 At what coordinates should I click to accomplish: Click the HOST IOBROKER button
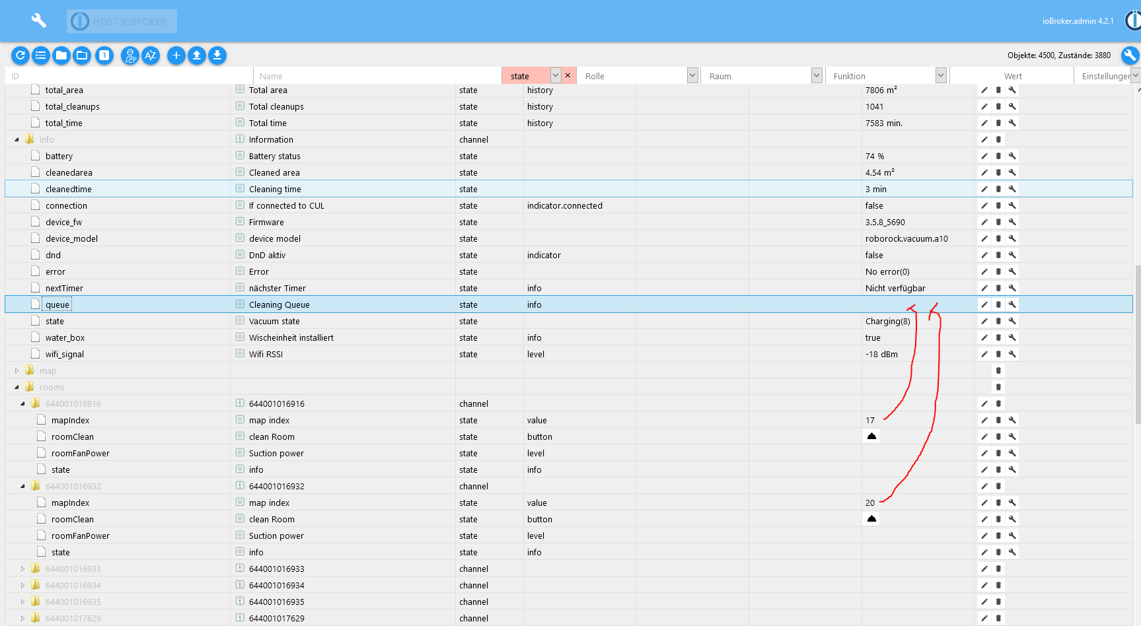tap(122, 21)
